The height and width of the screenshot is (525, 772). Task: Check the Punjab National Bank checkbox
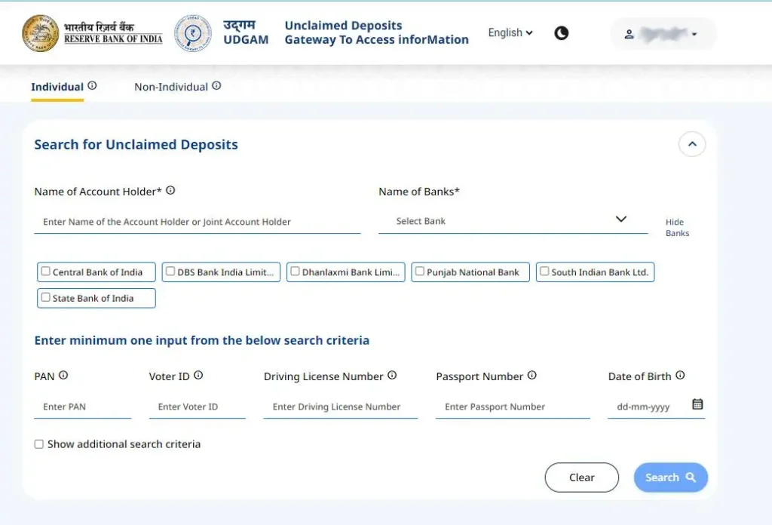(x=419, y=271)
